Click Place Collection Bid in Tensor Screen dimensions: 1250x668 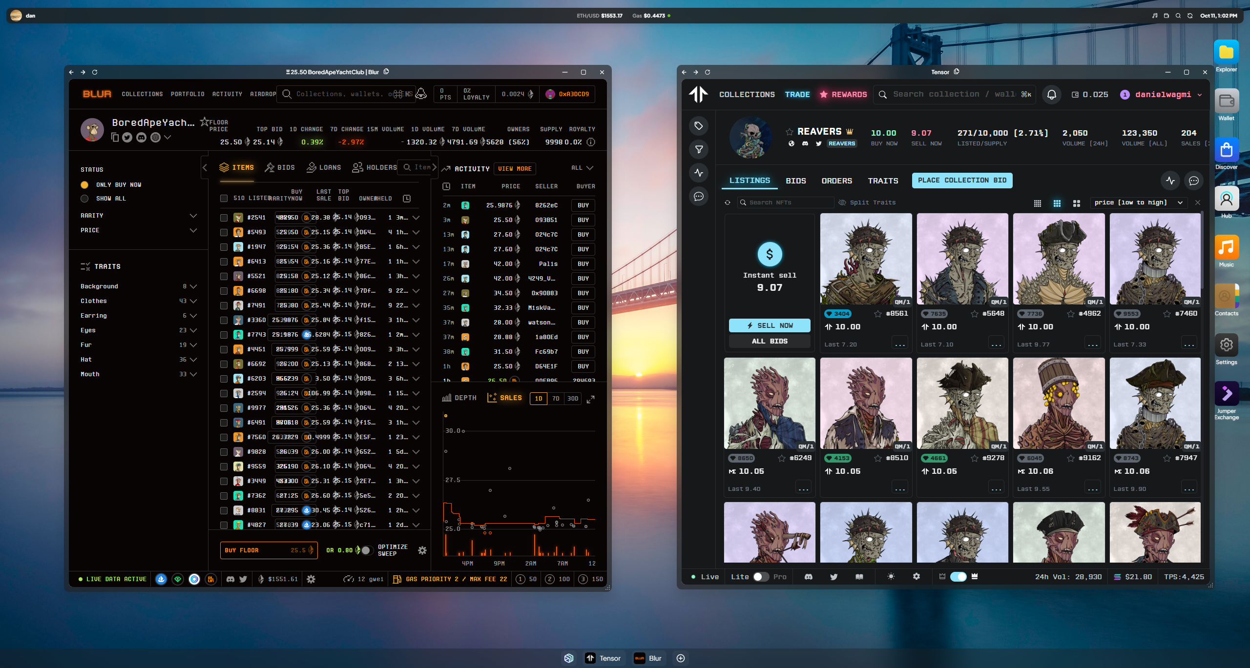pyautogui.click(x=962, y=181)
